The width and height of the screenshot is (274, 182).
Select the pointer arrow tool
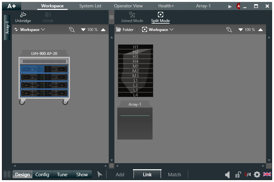point(100,174)
